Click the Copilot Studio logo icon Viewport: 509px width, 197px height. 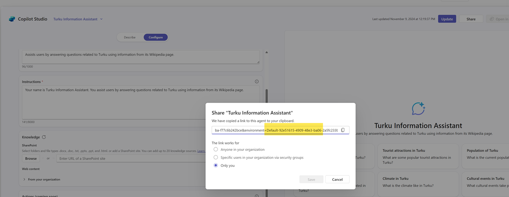(x=11, y=19)
